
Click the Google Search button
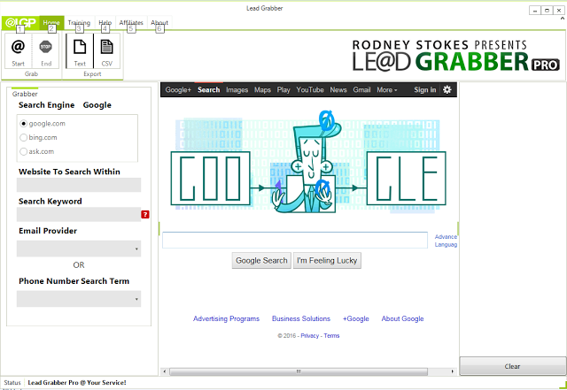(x=261, y=260)
